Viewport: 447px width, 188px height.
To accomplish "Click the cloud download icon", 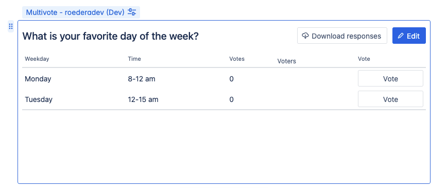I will tap(305, 36).
